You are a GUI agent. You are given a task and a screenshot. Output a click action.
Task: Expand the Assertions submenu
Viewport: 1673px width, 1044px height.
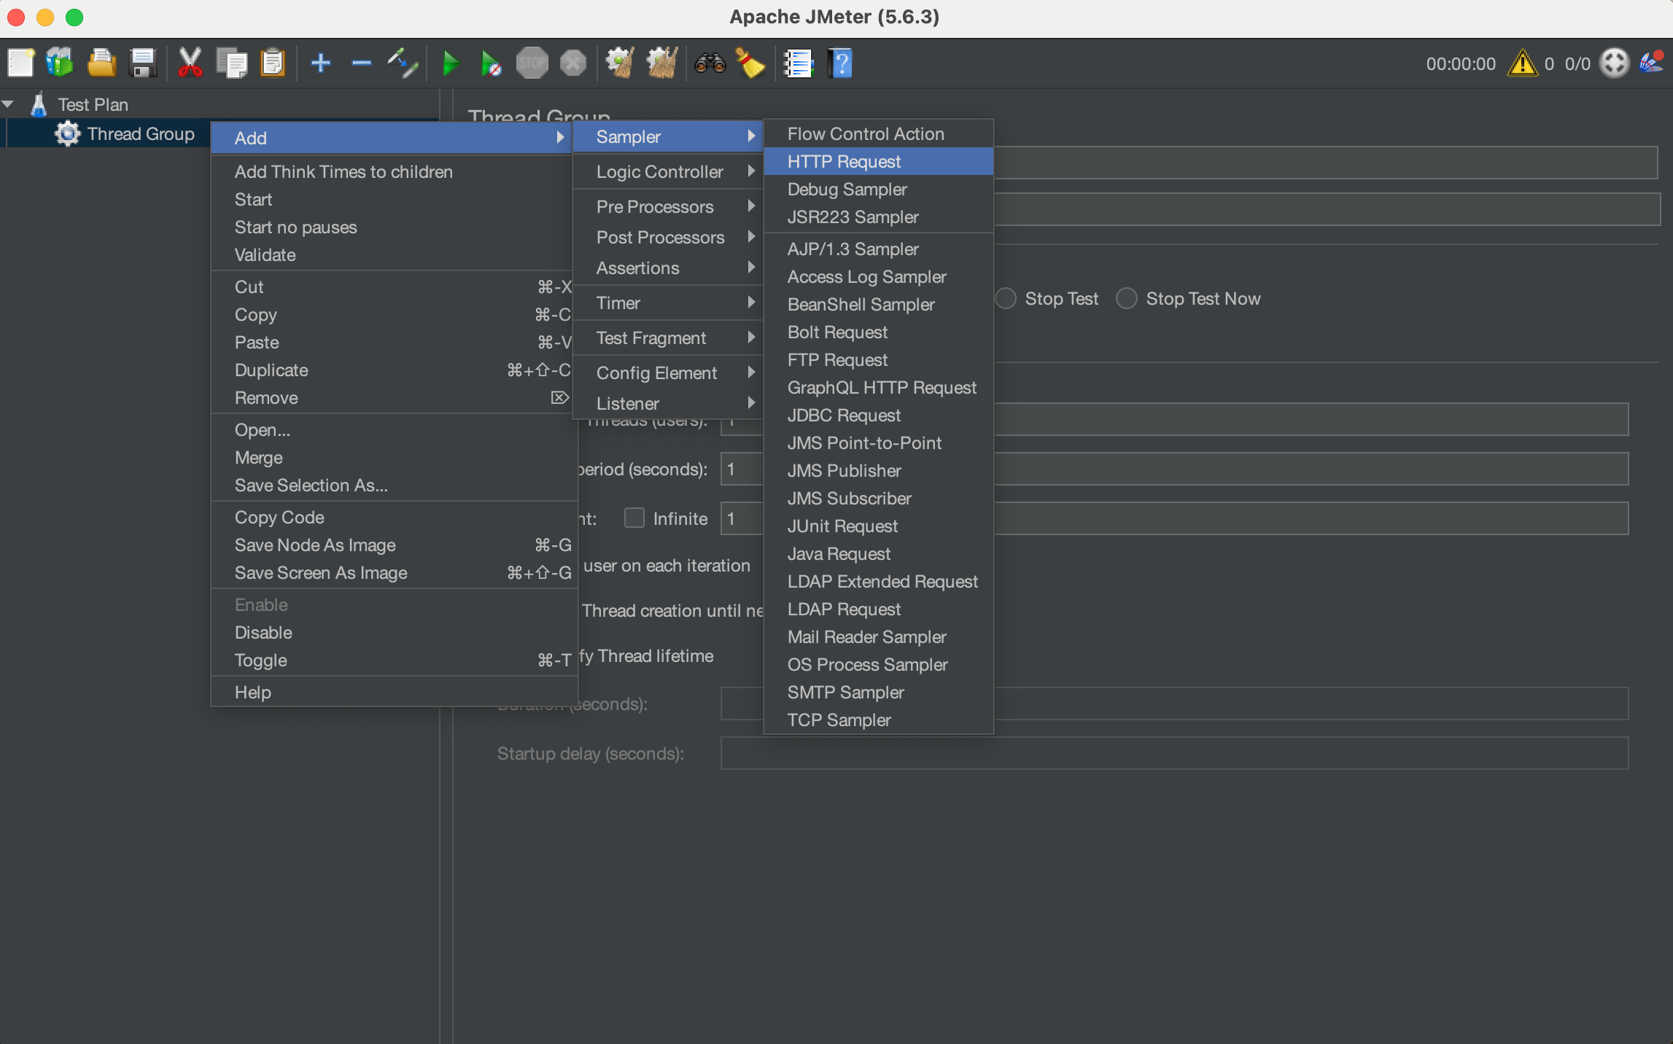(x=667, y=268)
